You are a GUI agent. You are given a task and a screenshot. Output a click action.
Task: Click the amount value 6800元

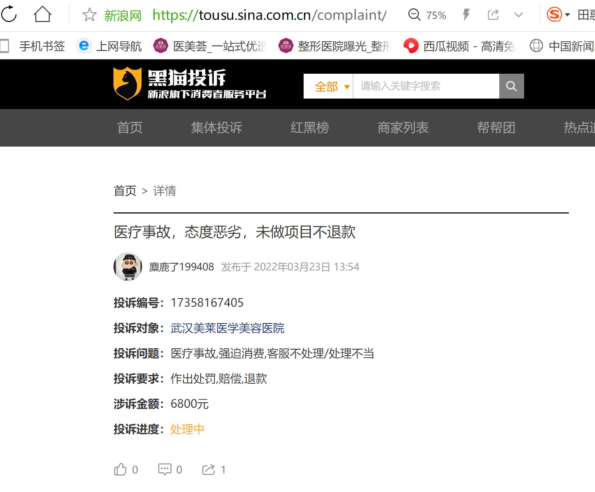pyautogui.click(x=190, y=404)
